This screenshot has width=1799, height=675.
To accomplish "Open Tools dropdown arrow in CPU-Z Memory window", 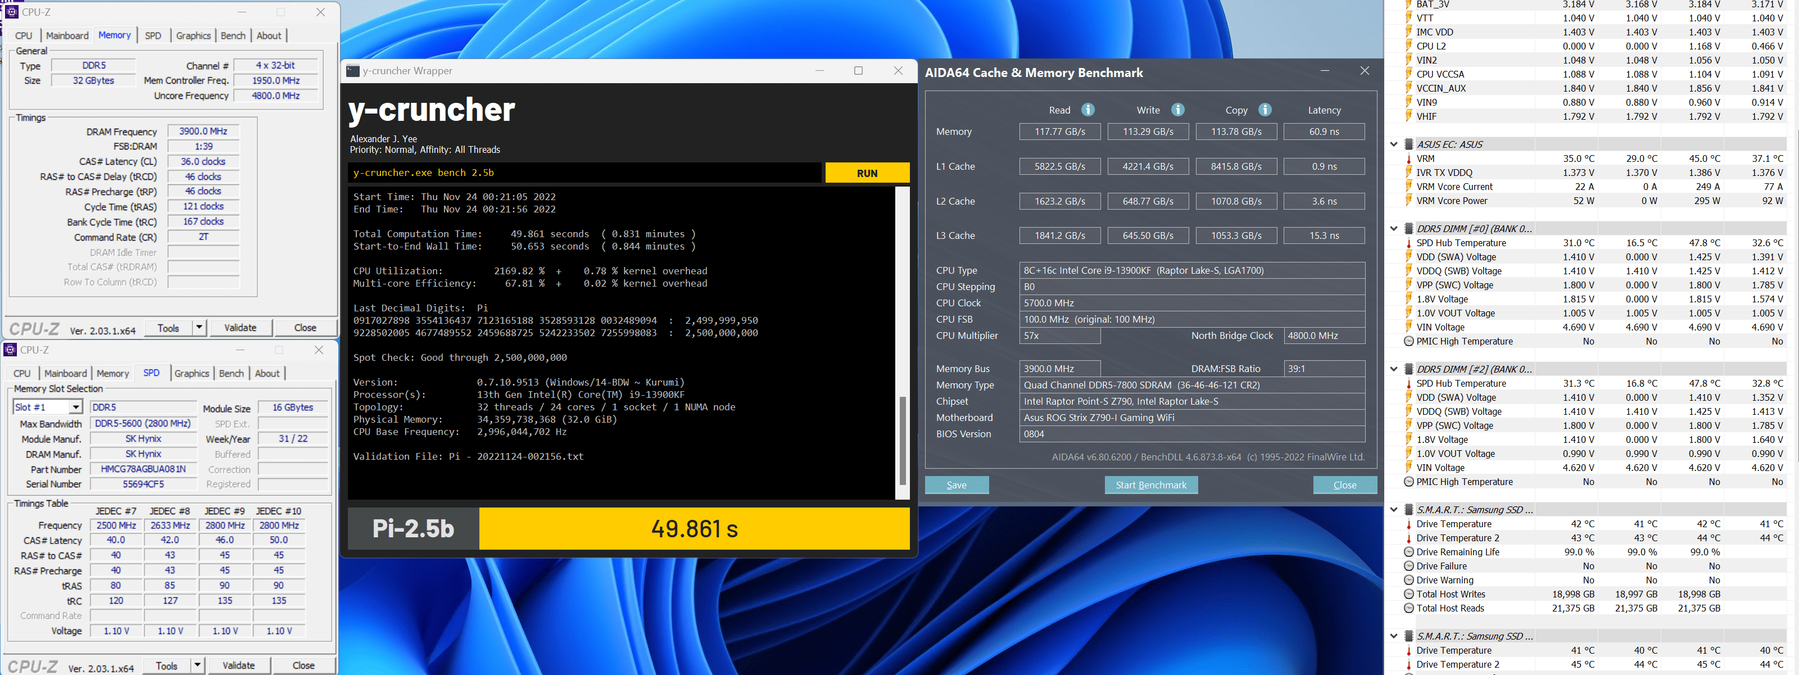I will [x=199, y=327].
